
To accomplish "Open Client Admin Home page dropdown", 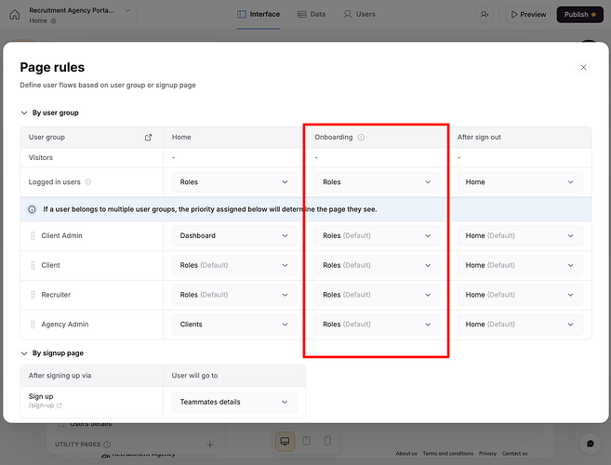I will (x=233, y=236).
